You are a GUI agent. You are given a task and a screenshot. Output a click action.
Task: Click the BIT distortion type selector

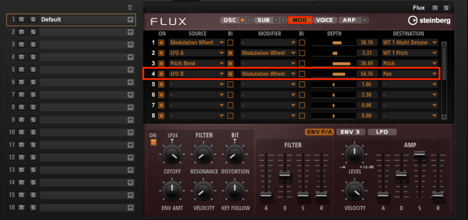235,135
